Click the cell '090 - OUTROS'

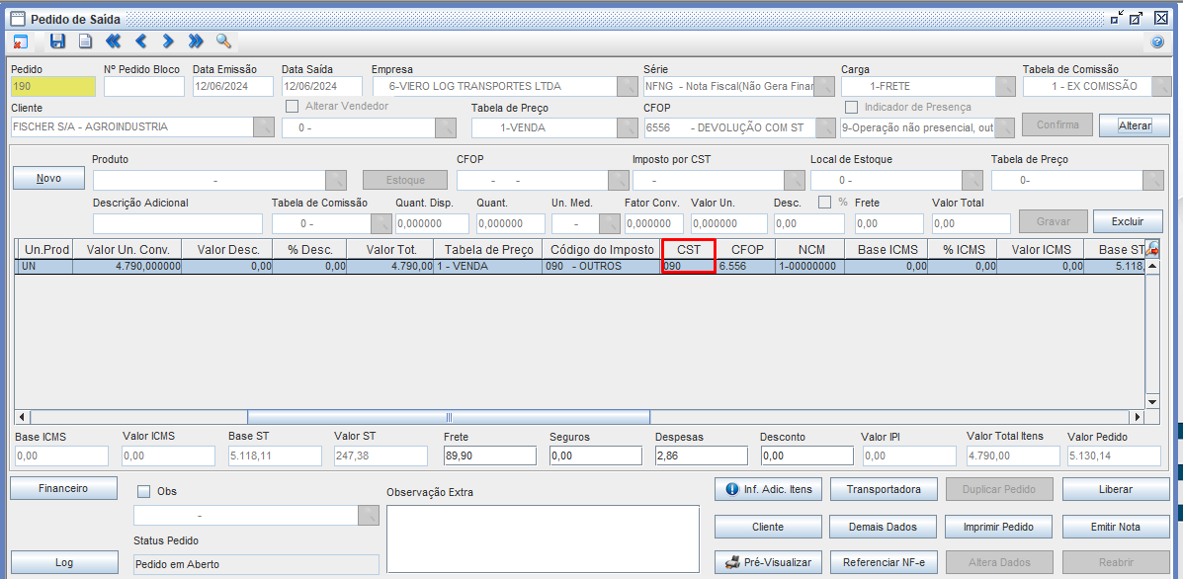(x=601, y=266)
